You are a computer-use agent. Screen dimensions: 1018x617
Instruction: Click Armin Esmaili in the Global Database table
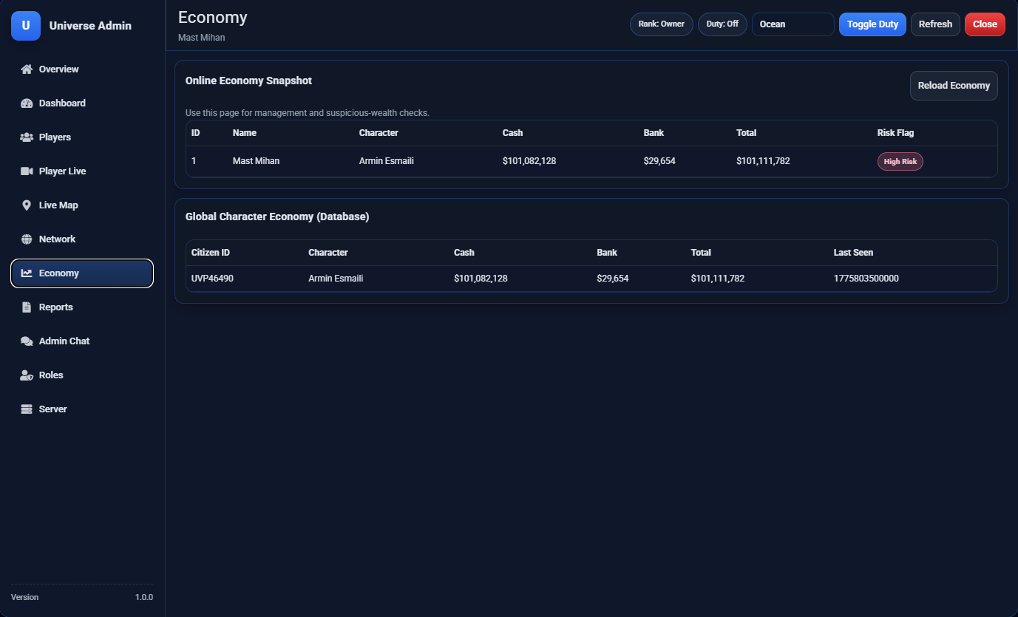click(x=336, y=279)
